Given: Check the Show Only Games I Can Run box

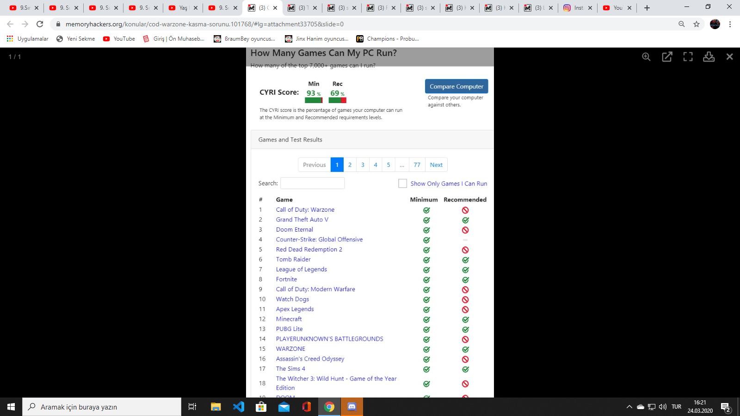Looking at the screenshot, I should point(403,184).
